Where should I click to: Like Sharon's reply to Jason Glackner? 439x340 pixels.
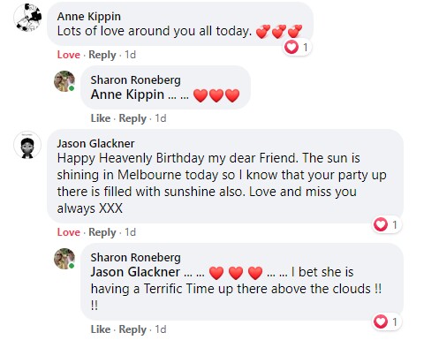(x=101, y=329)
